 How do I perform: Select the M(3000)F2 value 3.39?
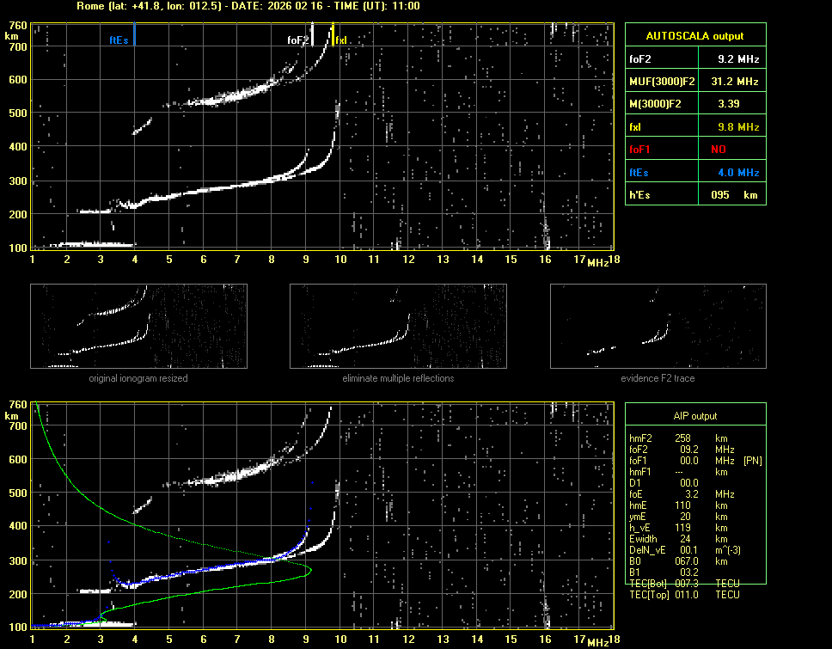tap(730, 104)
